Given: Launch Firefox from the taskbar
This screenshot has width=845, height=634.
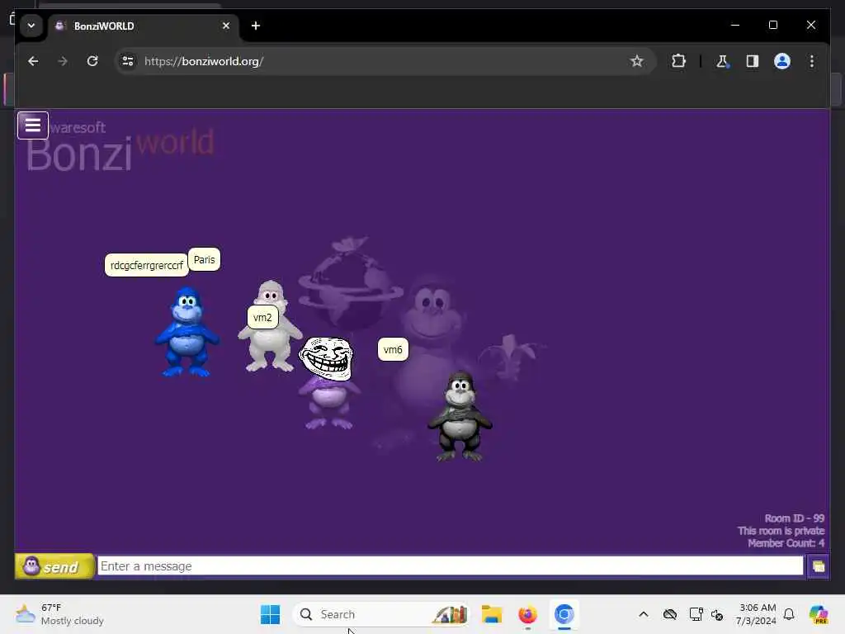Looking at the screenshot, I should click(x=527, y=614).
